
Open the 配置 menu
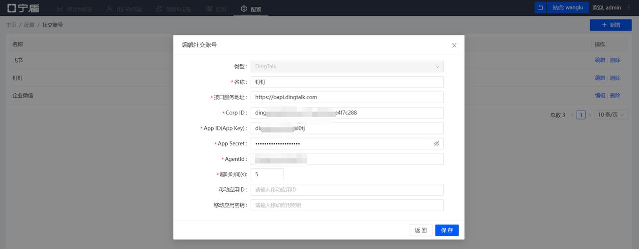click(x=251, y=8)
